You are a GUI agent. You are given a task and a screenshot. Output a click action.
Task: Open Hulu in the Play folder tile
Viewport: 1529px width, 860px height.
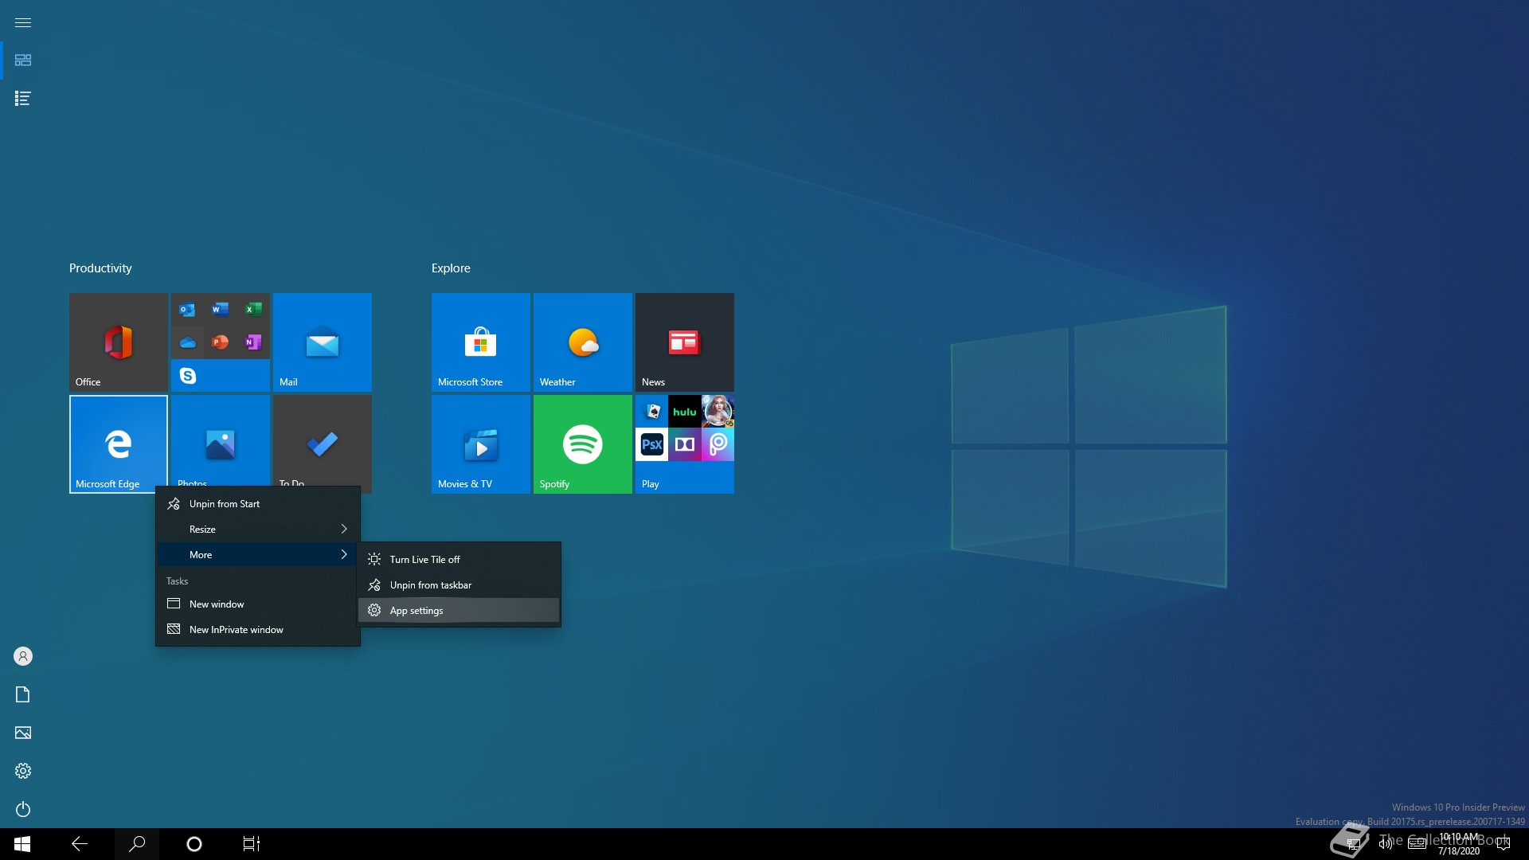pyautogui.click(x=685, y=412)
